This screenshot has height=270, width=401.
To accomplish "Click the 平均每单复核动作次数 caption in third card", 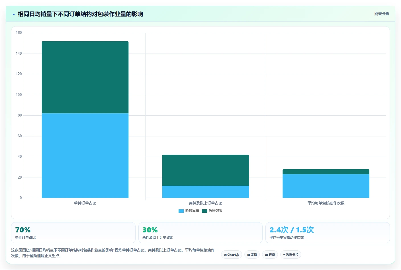I will (287, 237).
